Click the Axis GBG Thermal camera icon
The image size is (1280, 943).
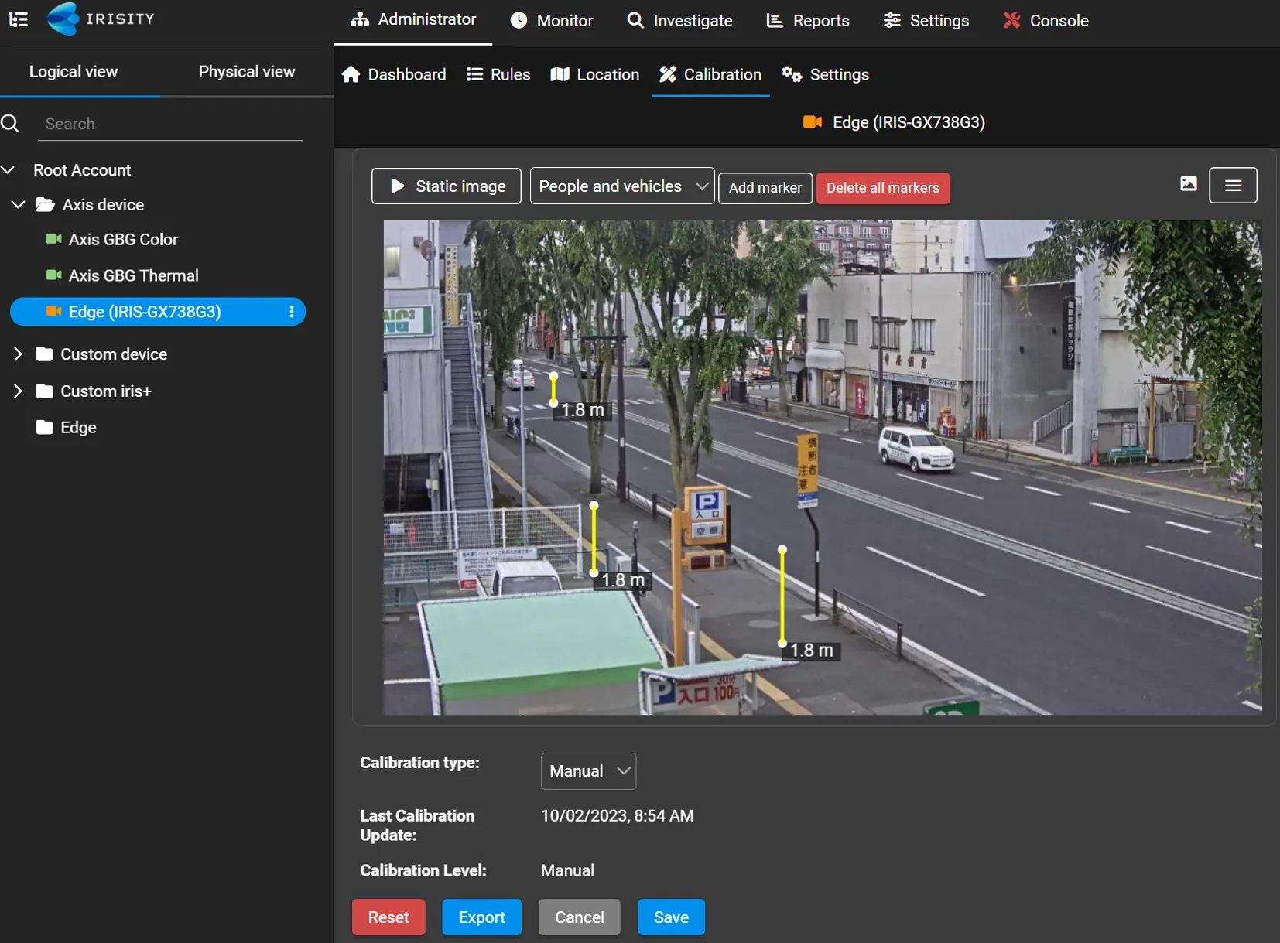54,275
